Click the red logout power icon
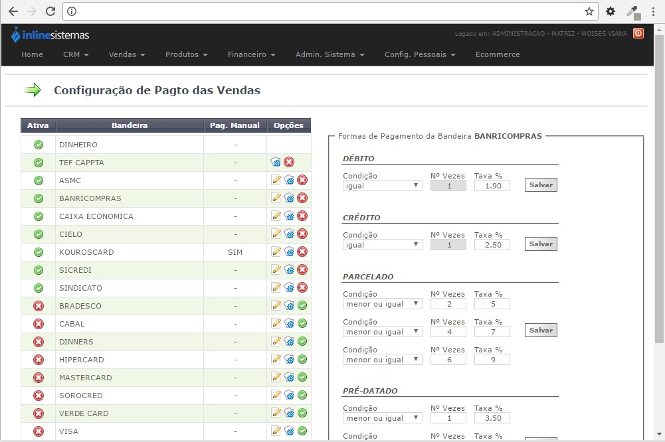This screenshot has width=665, height=442. (x=638, y=33)
